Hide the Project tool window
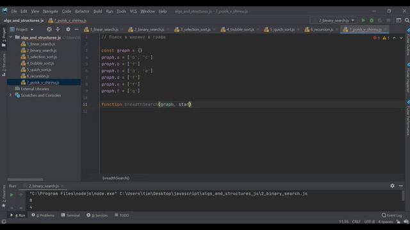The image size is (410, 230). pyautogui.click(x=76, y=29)
